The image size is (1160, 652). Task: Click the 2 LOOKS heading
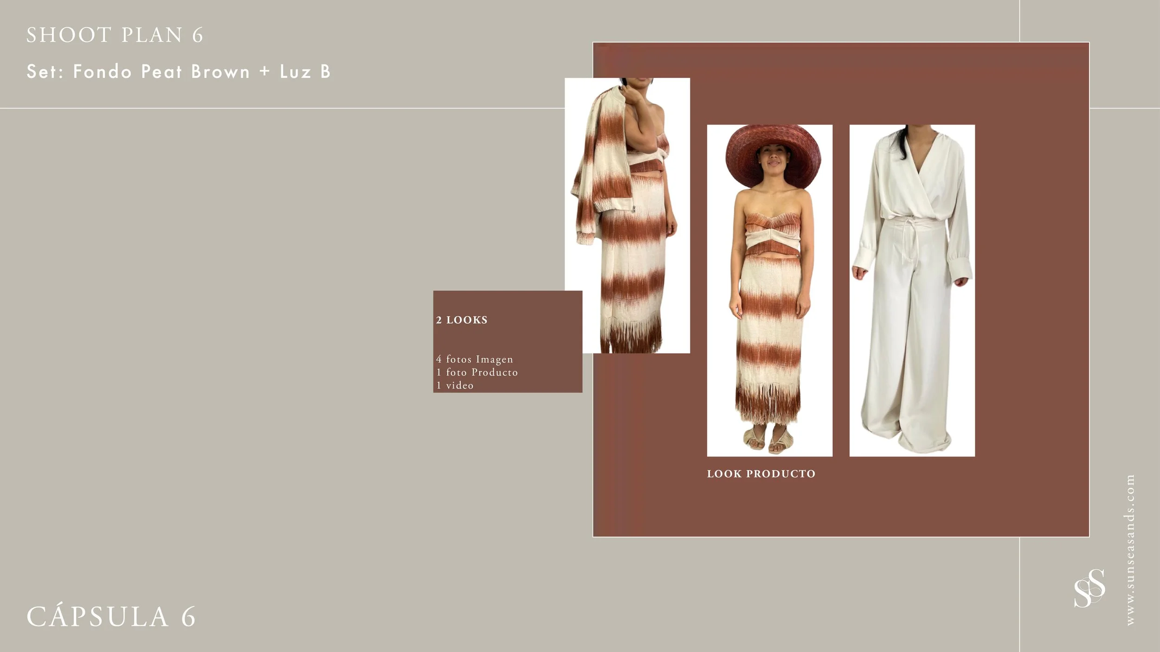click(462, 320)
